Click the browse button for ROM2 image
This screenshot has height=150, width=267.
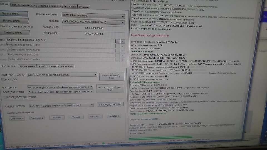tap(118, 46)
